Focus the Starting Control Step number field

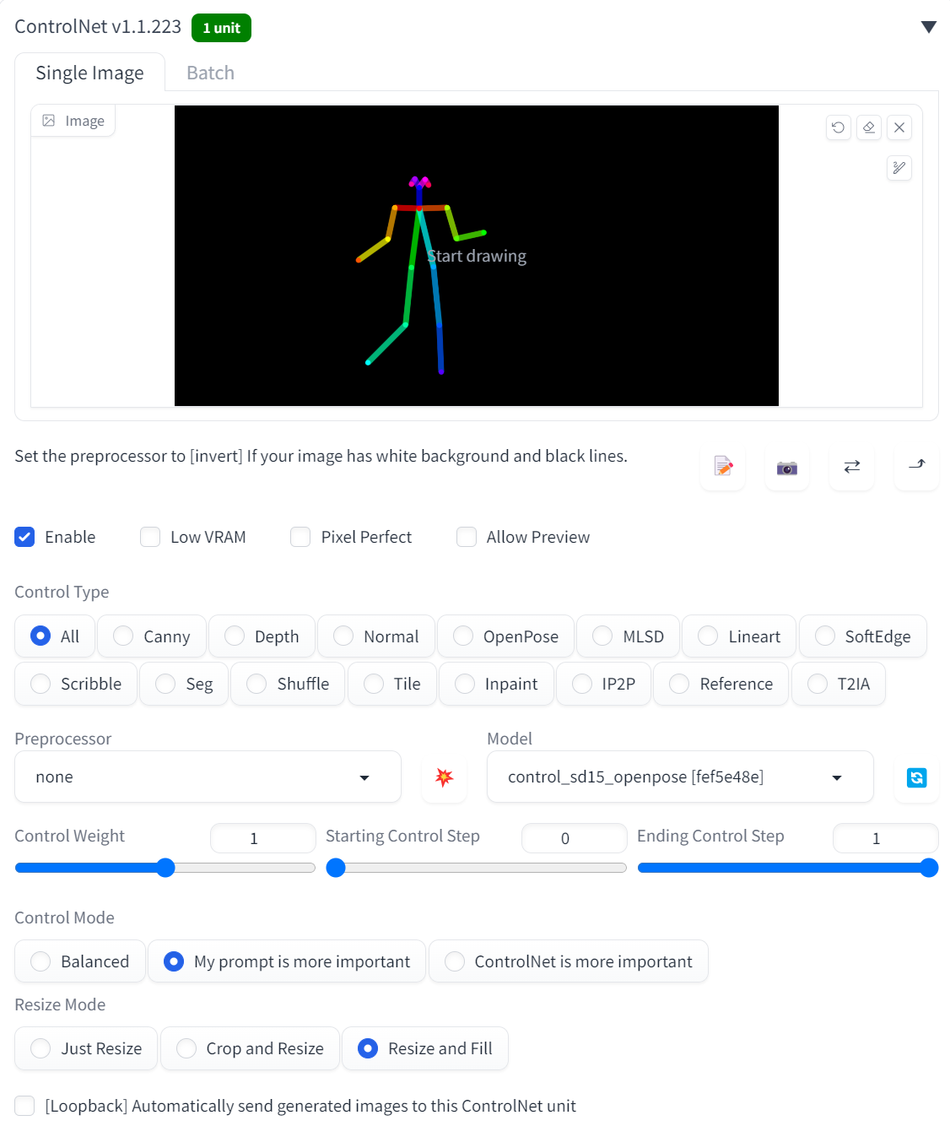(574, 838)
